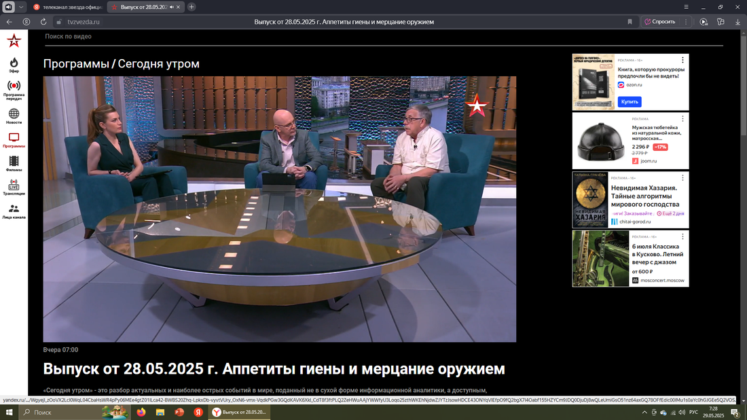
Task: Open Трансляции live section in sidebar
Action: coord(14,188)
